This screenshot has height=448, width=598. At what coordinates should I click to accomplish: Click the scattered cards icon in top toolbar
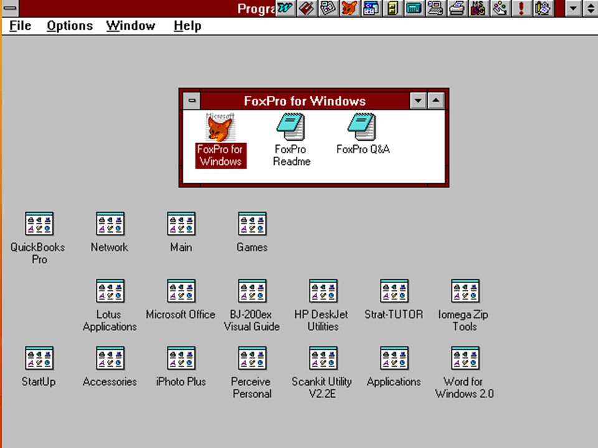pyautogui.click(x=328, y=8)
